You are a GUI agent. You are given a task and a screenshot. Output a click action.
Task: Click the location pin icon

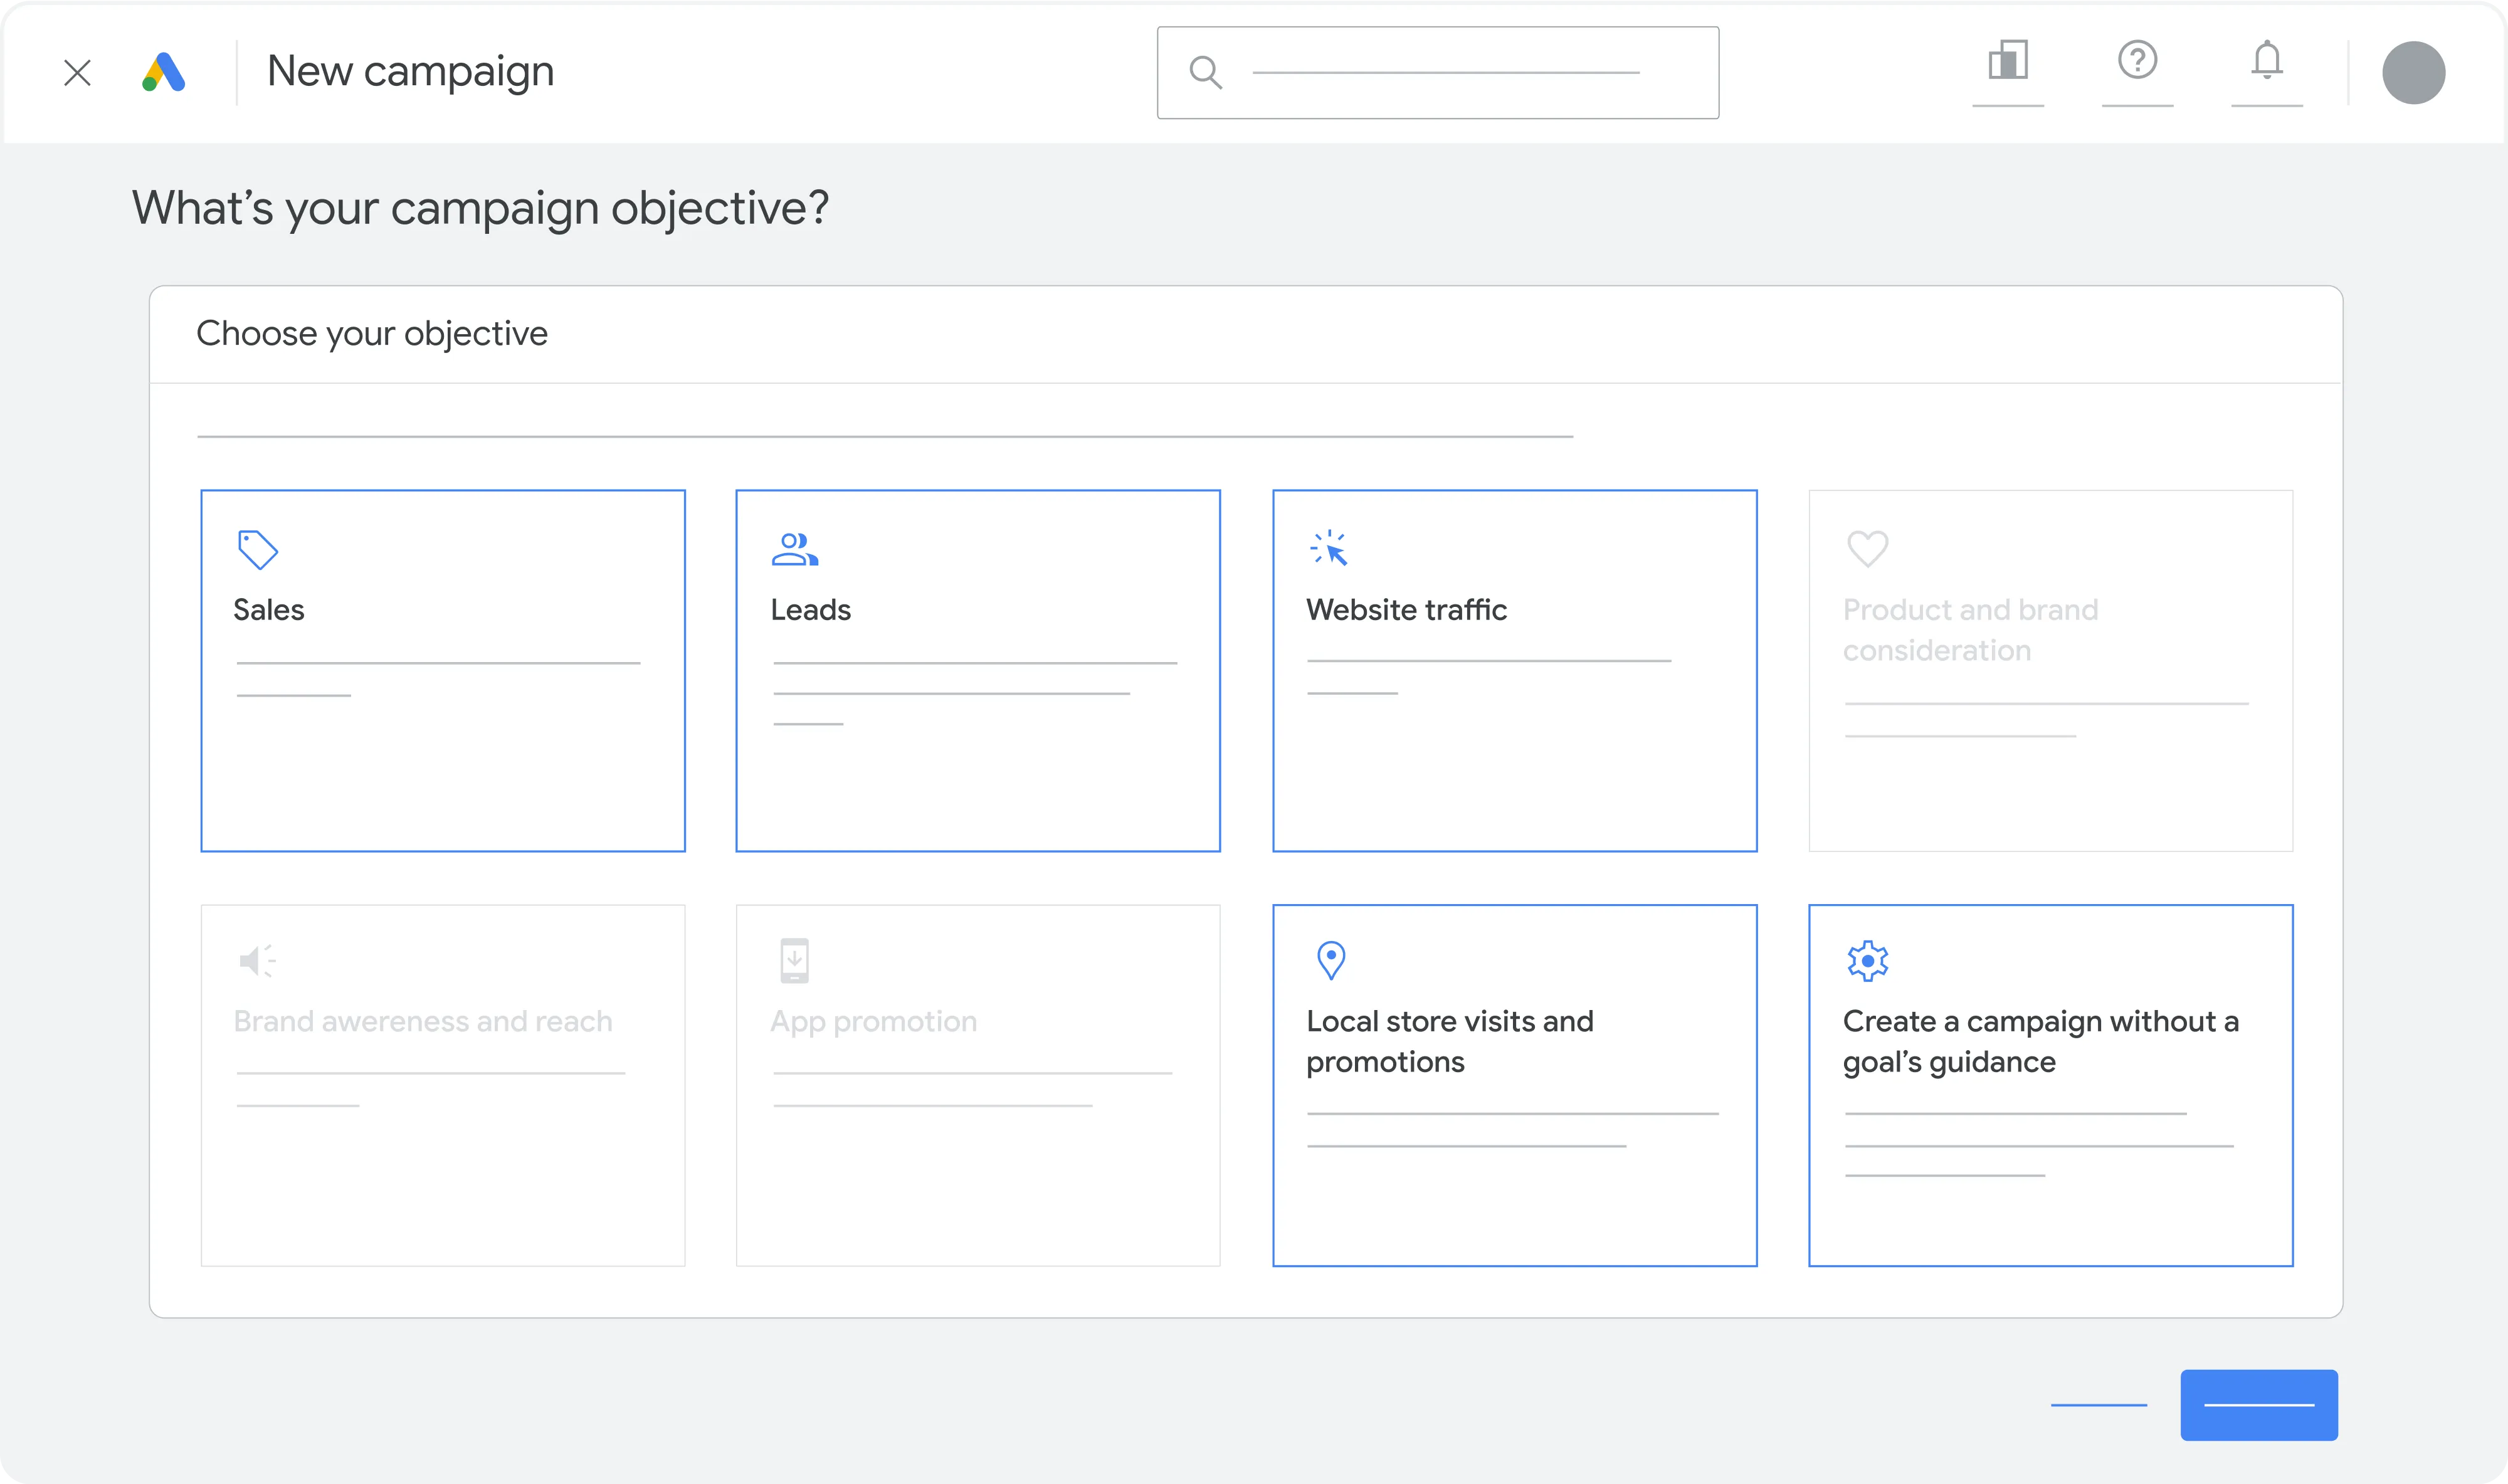click(x=1331, y=960)
